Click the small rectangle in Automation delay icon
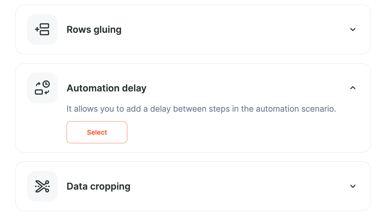This screenshot has width=386, height=216. pos(39,92)
